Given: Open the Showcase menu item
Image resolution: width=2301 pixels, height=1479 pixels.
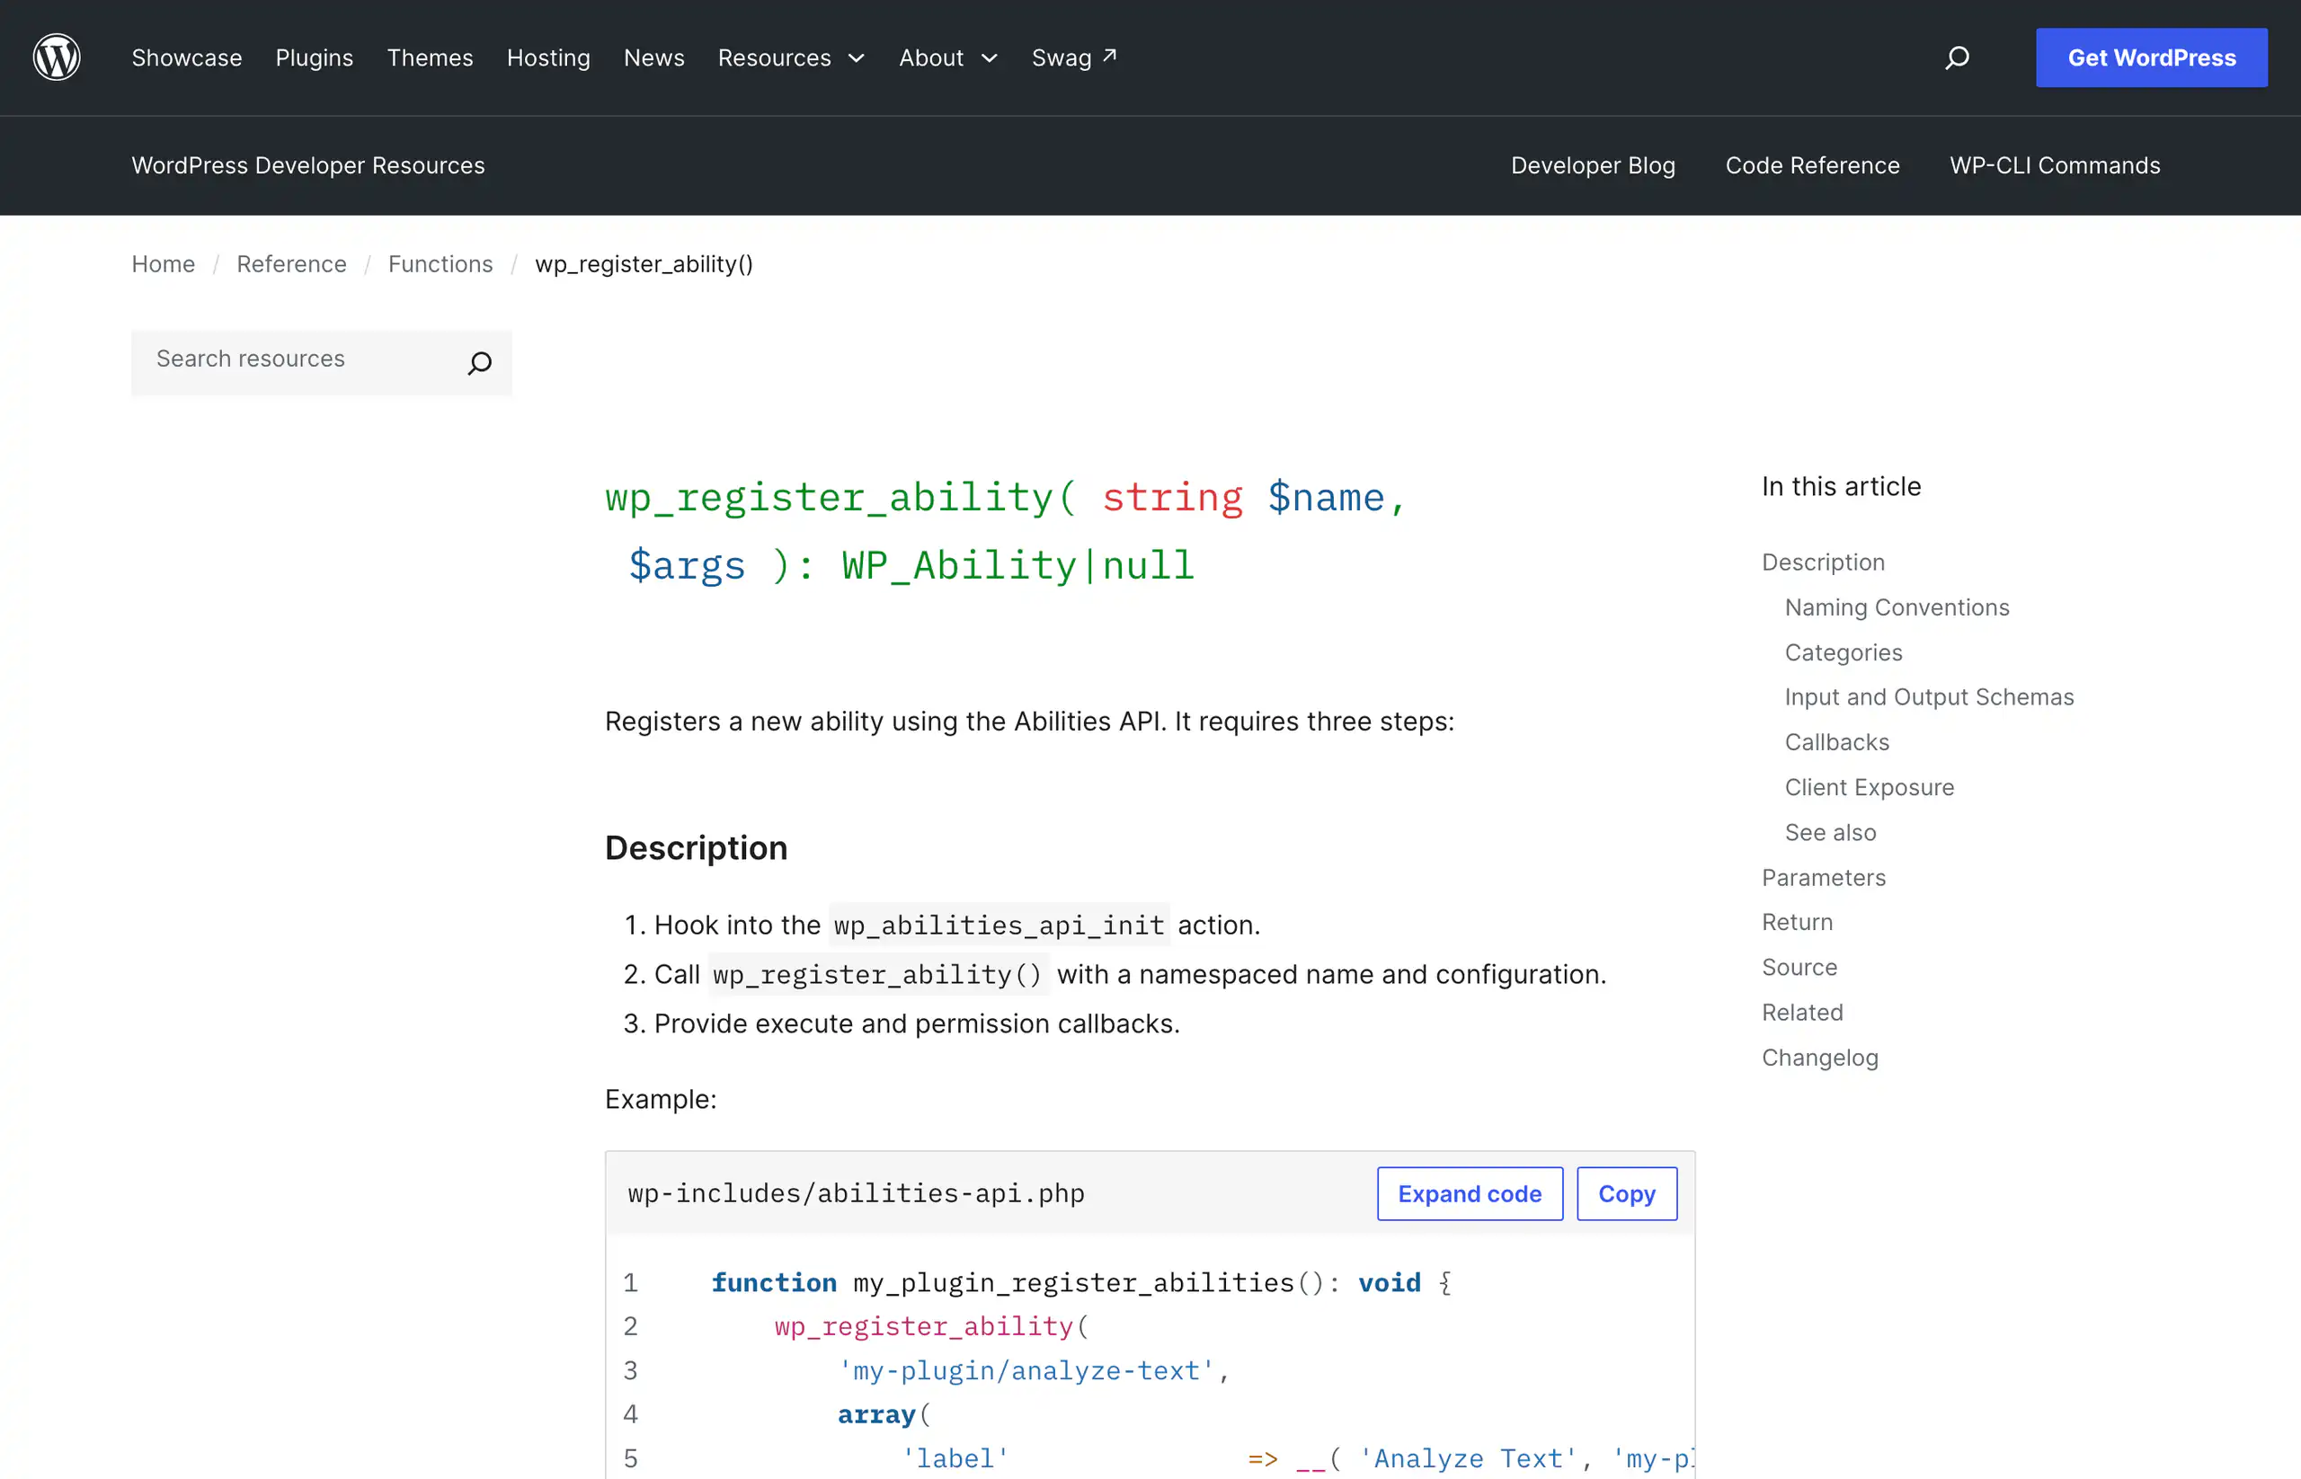Looking at the screenshot, I should (186, 58).
